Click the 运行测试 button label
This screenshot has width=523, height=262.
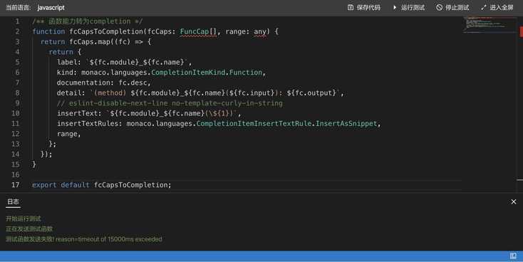(x=413, y=7)
